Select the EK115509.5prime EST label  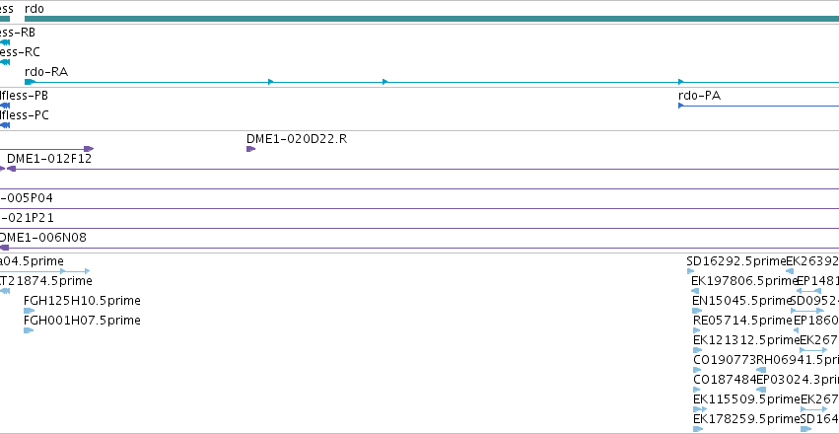[747, 399]
